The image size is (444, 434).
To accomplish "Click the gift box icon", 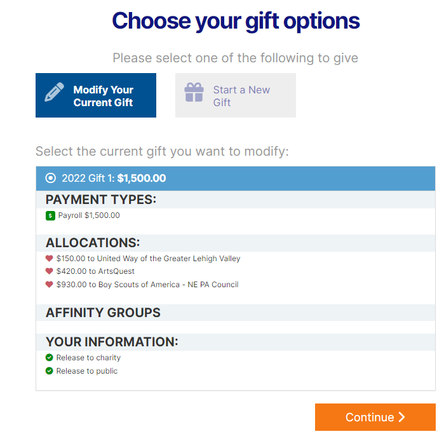I will click(x=194, y=92).
